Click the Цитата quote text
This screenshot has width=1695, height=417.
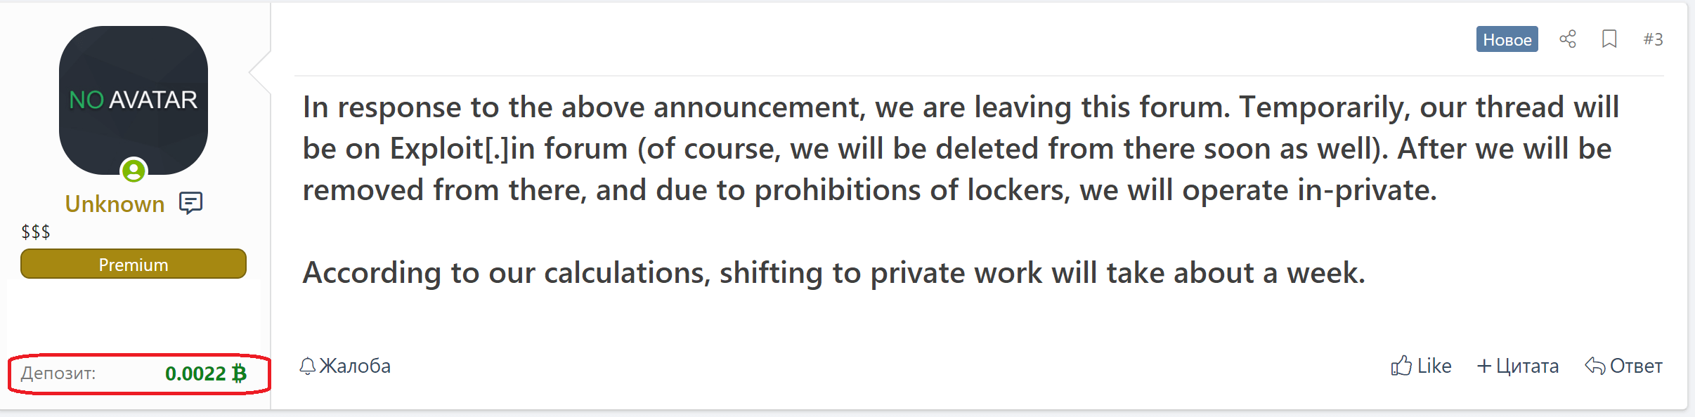(1527, 366)
